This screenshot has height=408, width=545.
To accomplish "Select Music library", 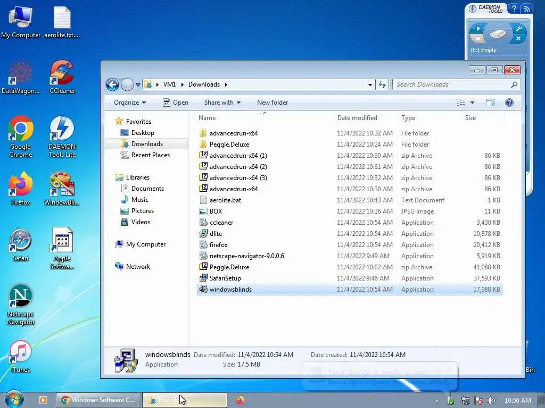I will tap(135, 200).
